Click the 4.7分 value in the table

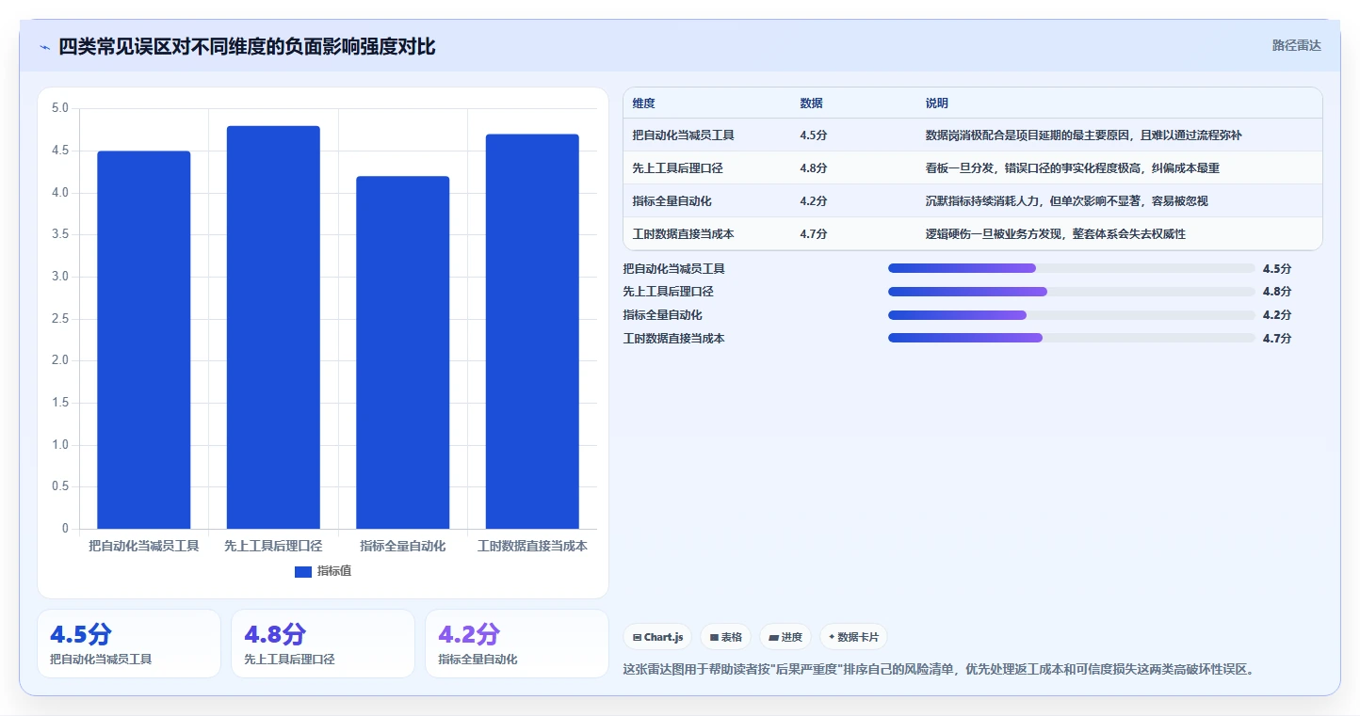click(814, 234)
